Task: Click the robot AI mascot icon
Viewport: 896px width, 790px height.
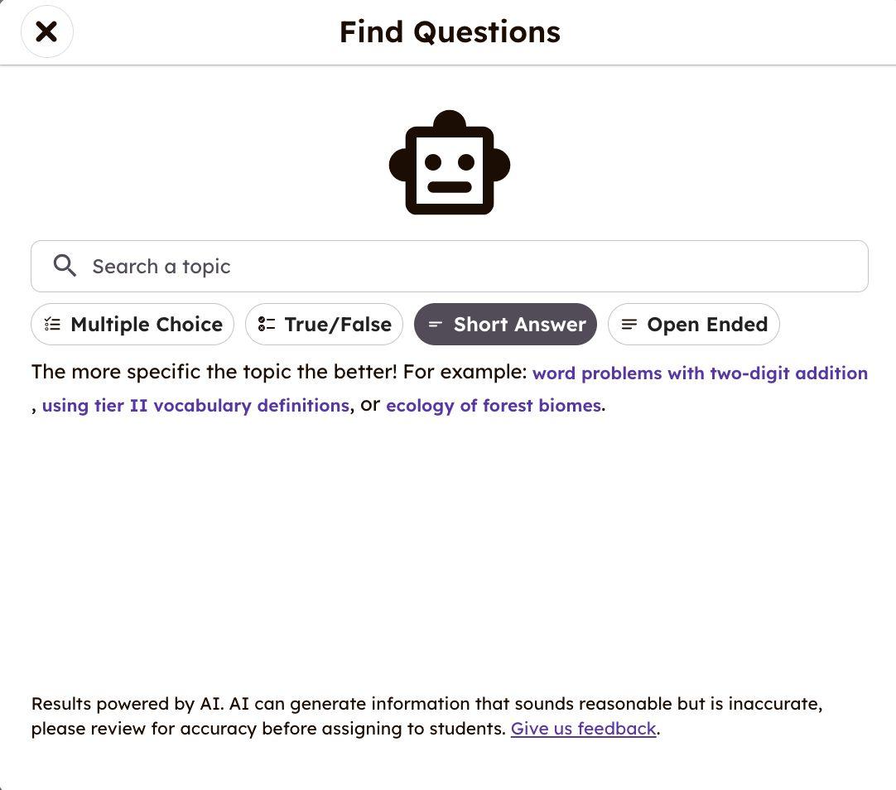Action: point(450,163)
